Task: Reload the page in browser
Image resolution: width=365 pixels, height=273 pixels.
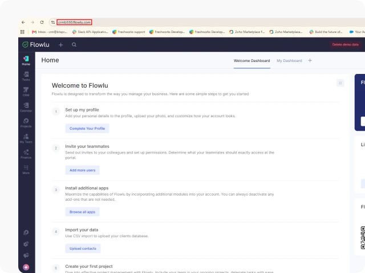Action: click(42, 22)
